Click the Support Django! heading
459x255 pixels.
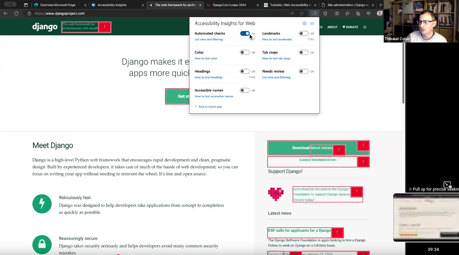pos(285,171)
